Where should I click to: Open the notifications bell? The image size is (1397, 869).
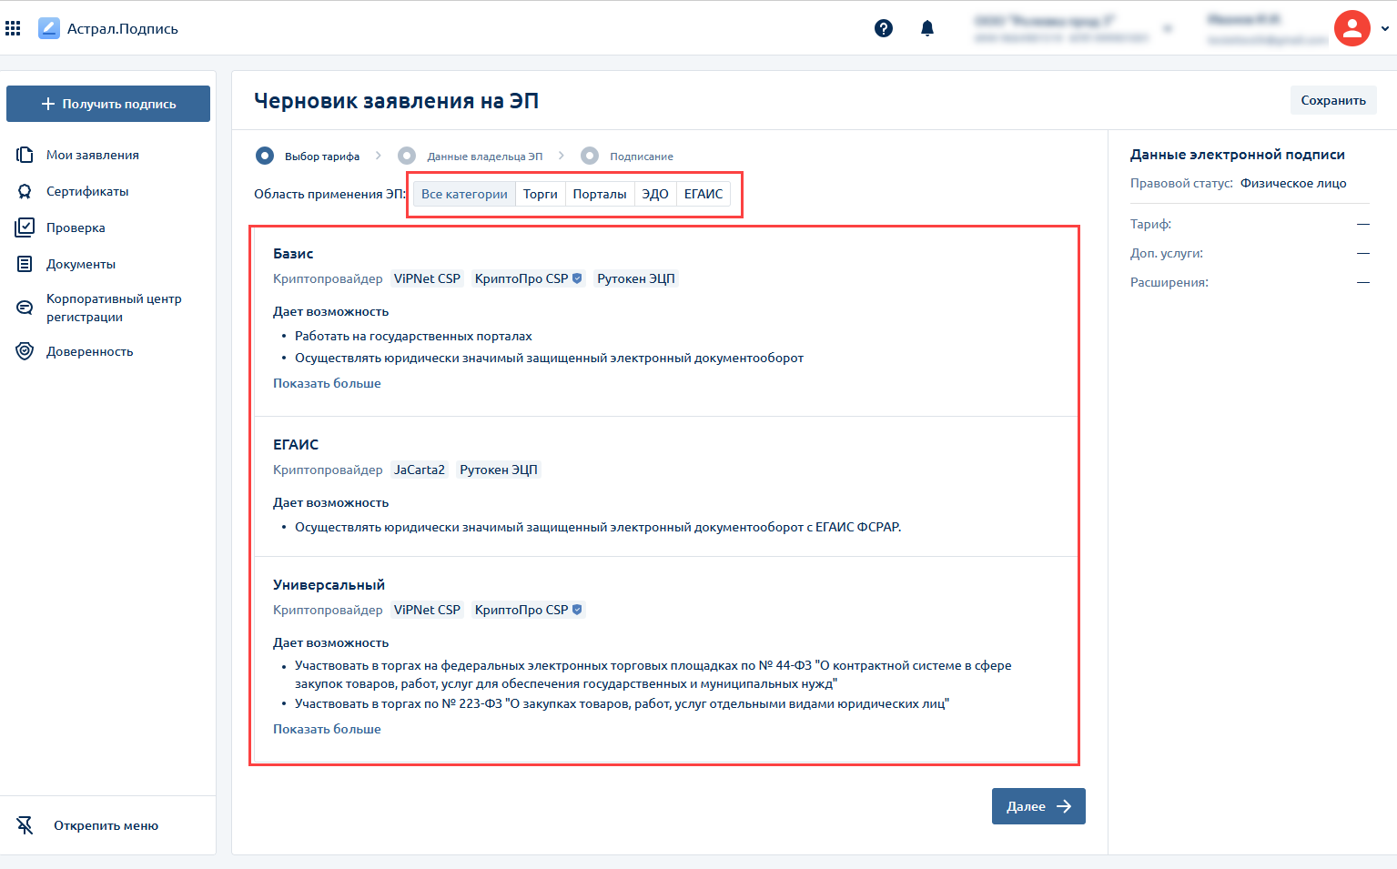click(927, 28)
